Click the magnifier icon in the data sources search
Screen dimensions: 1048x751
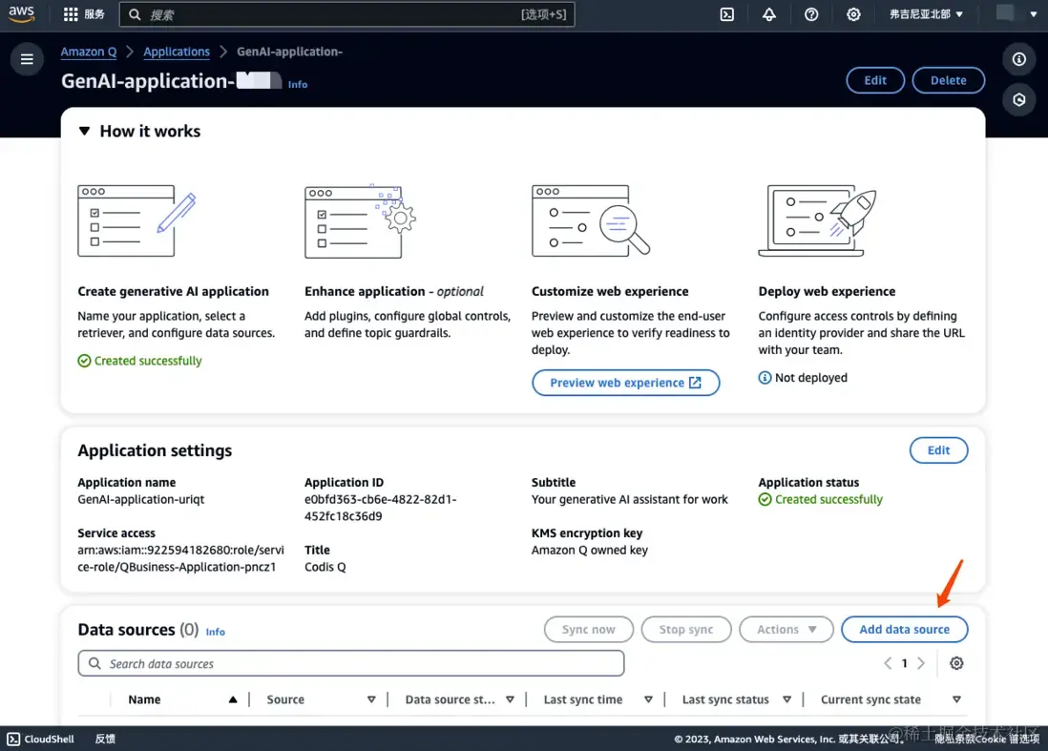click(94, 663)
